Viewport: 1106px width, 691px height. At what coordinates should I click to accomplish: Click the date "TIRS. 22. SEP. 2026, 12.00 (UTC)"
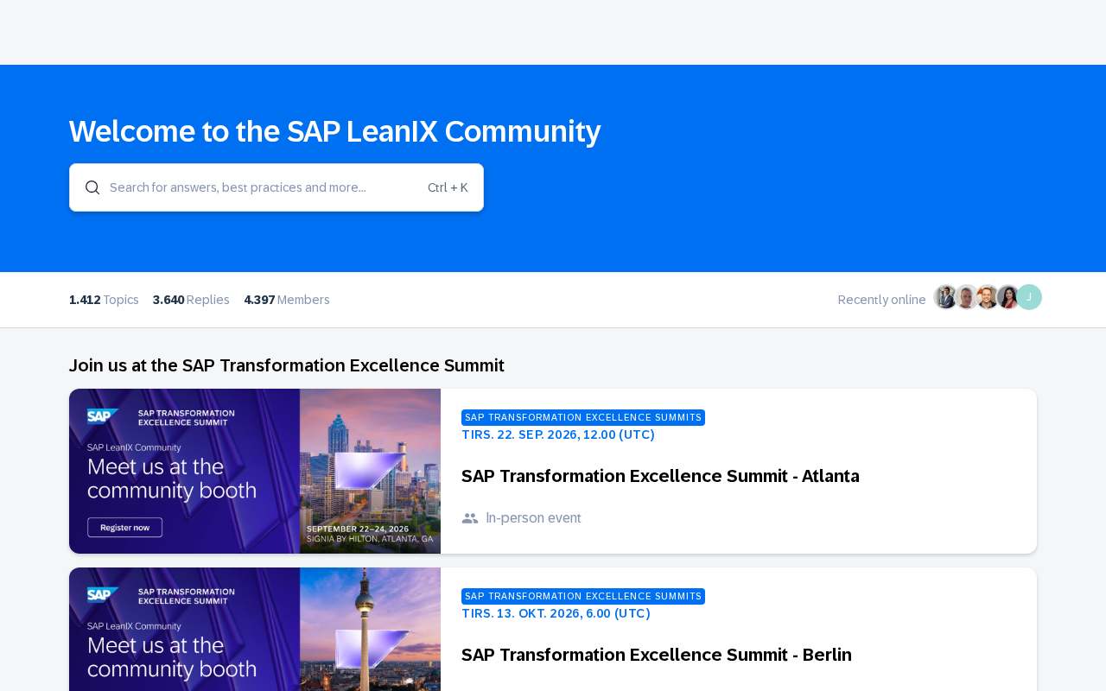(x=558, y=434)
